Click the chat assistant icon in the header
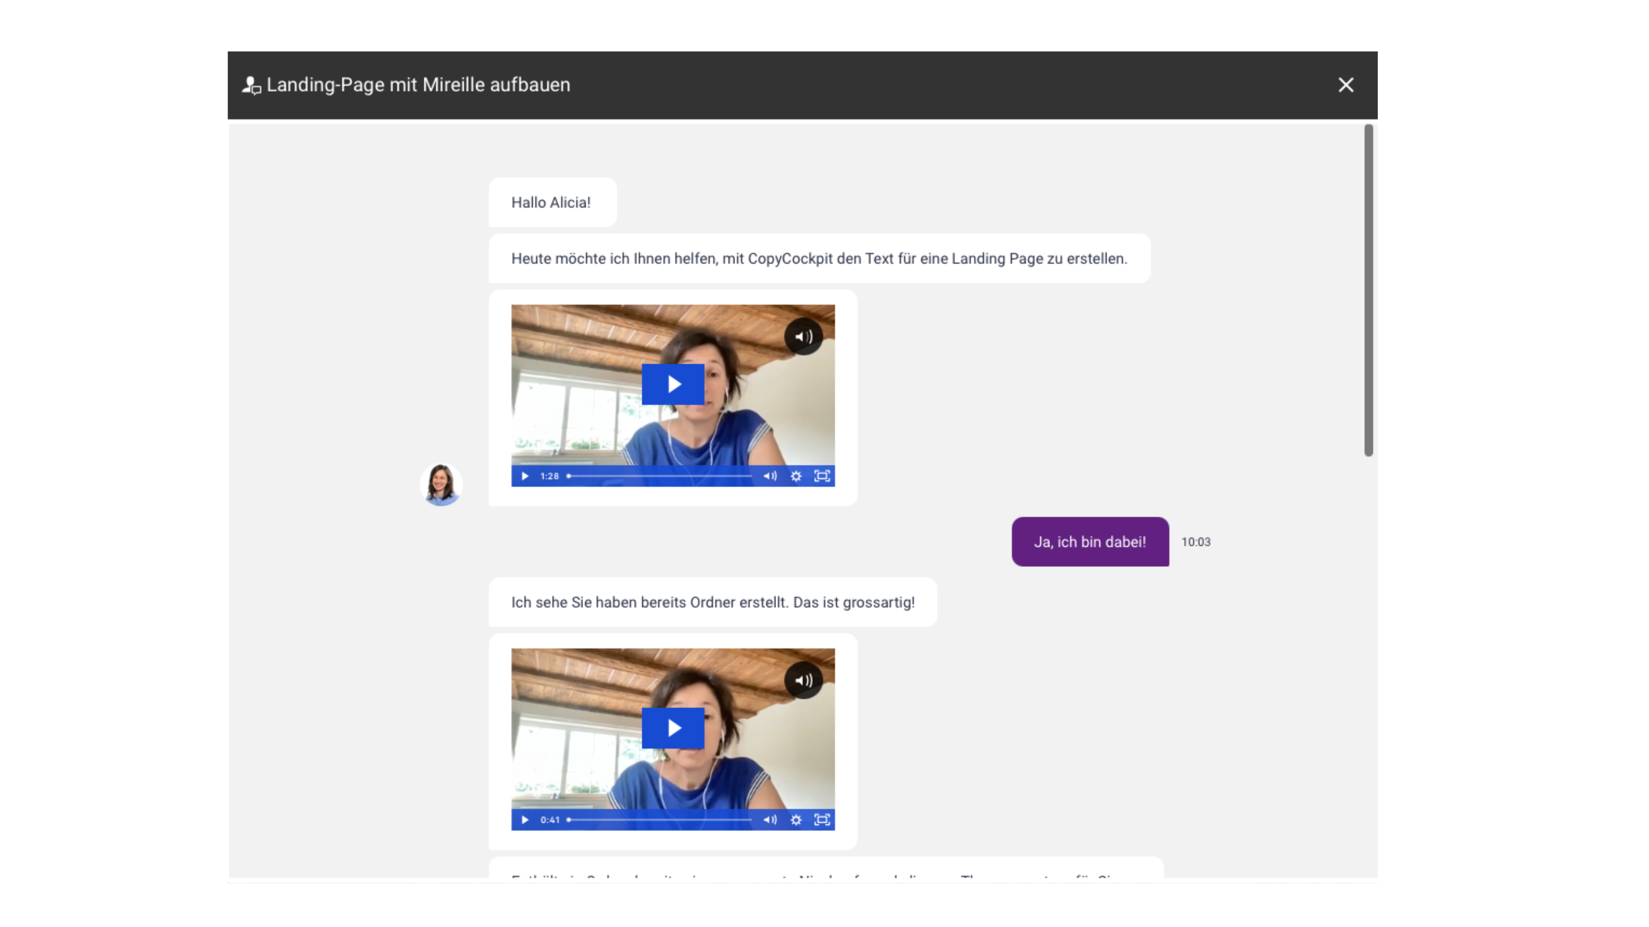Image resolution: width=1649 pixels, height=927 pixels. (x=252, y=85)
